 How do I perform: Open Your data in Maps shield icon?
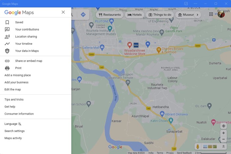pos(7,51)
